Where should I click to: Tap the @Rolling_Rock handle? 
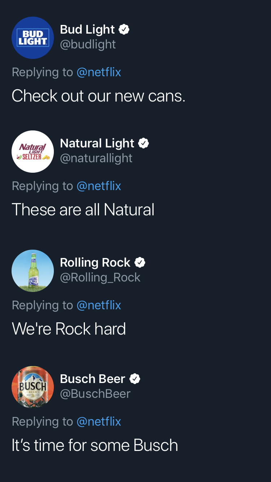pos(100,277)
